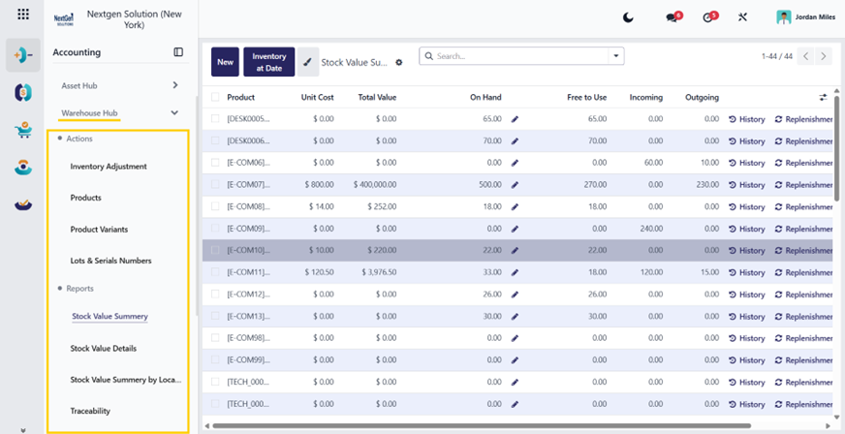Click the pencil edit icon in E-COM07 row
The image size is (845, 434).
pyautogui.click(x=515, y=185)
